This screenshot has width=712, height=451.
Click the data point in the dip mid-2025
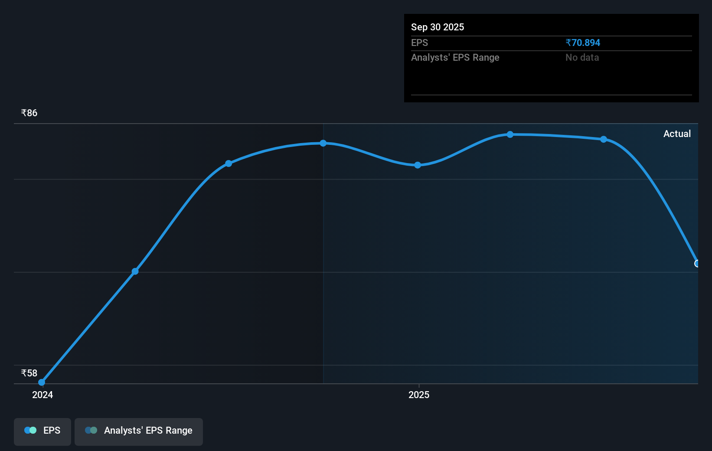pos(417,165)
